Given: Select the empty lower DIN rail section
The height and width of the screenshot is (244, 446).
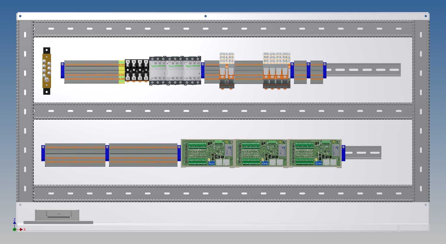Looking at the screenshot, I should coord(363,153).
